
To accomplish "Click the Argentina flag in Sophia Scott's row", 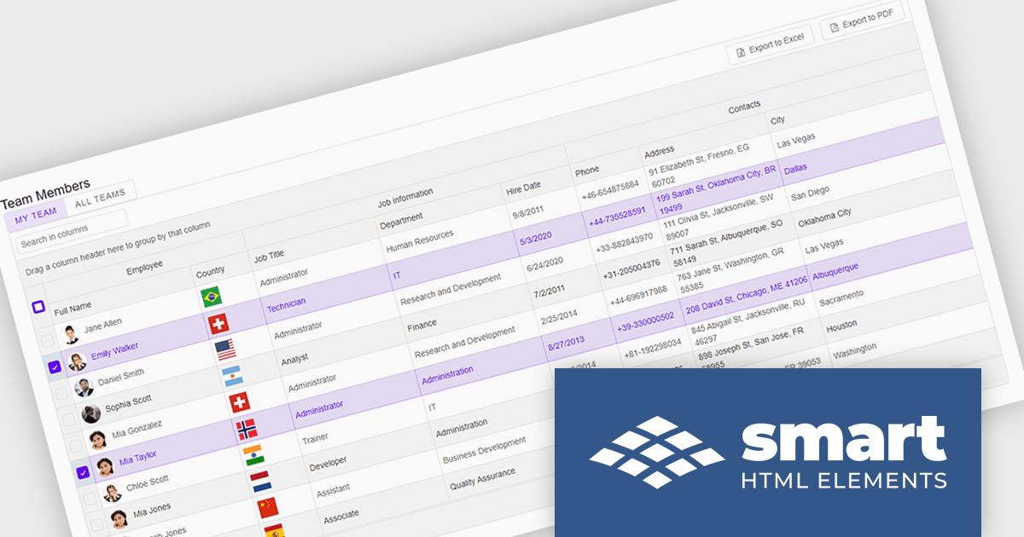I will tap(232, 376).
